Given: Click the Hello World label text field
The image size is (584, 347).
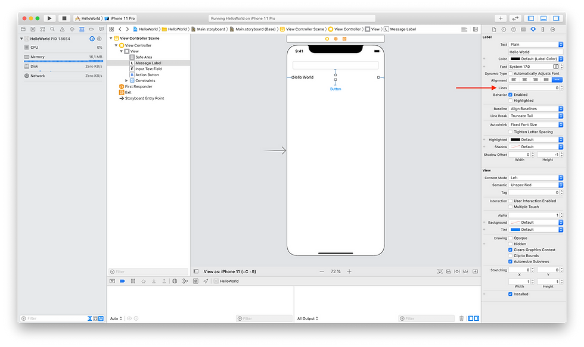Looking at the screenshot, I should (x=536, y=52).
